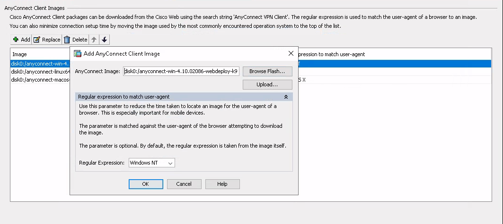Click the Replace pencil icon

[x=37, y=40]
